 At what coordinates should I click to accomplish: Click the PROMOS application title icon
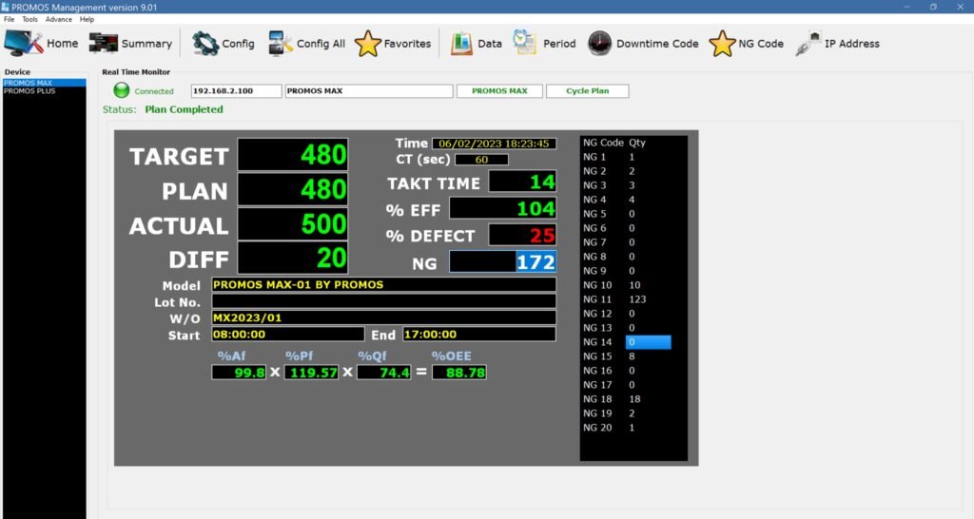pos(6,7)
